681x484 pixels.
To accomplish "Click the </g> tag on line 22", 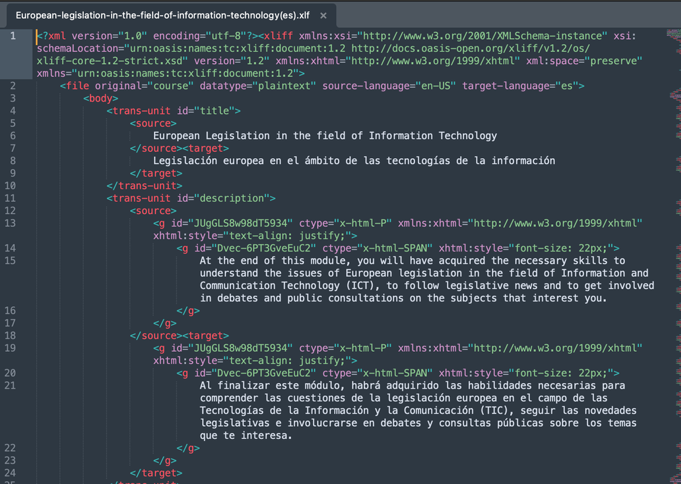I will (188, 448).
